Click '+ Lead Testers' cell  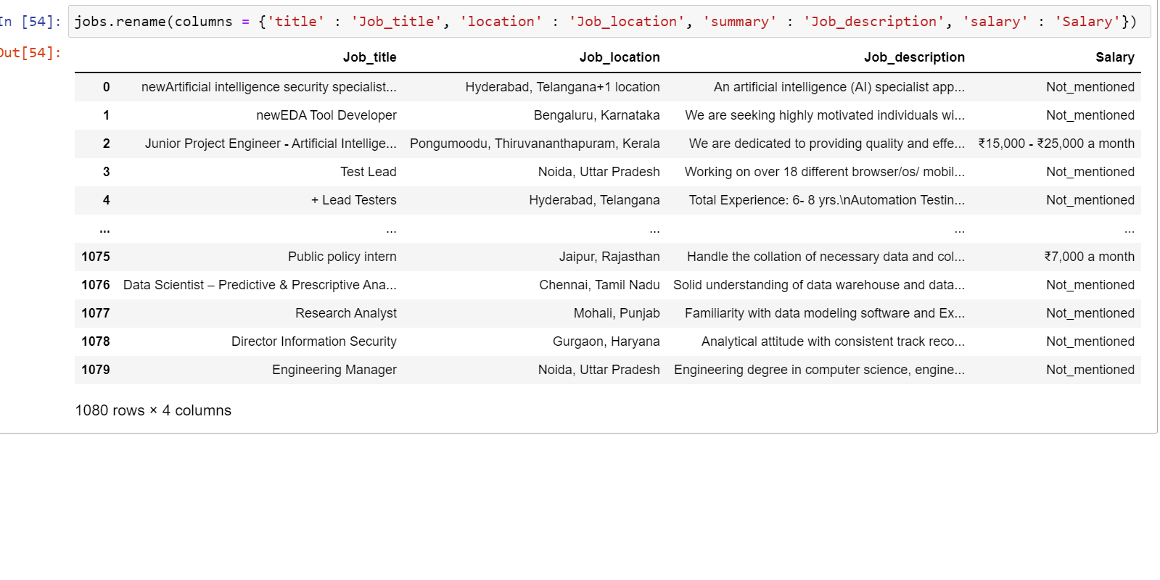pyautogui.click(x=354, y=200)
